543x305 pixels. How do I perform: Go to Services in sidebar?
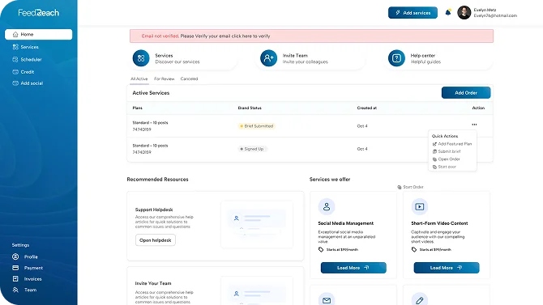[x=29, y=47]
